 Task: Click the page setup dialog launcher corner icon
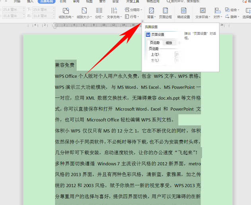142,21
